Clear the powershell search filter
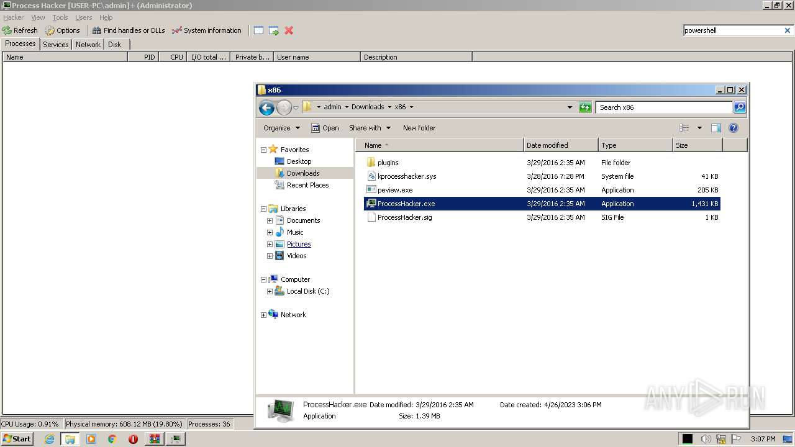Viewport: 795px width, 447px height. pos(788,30)
